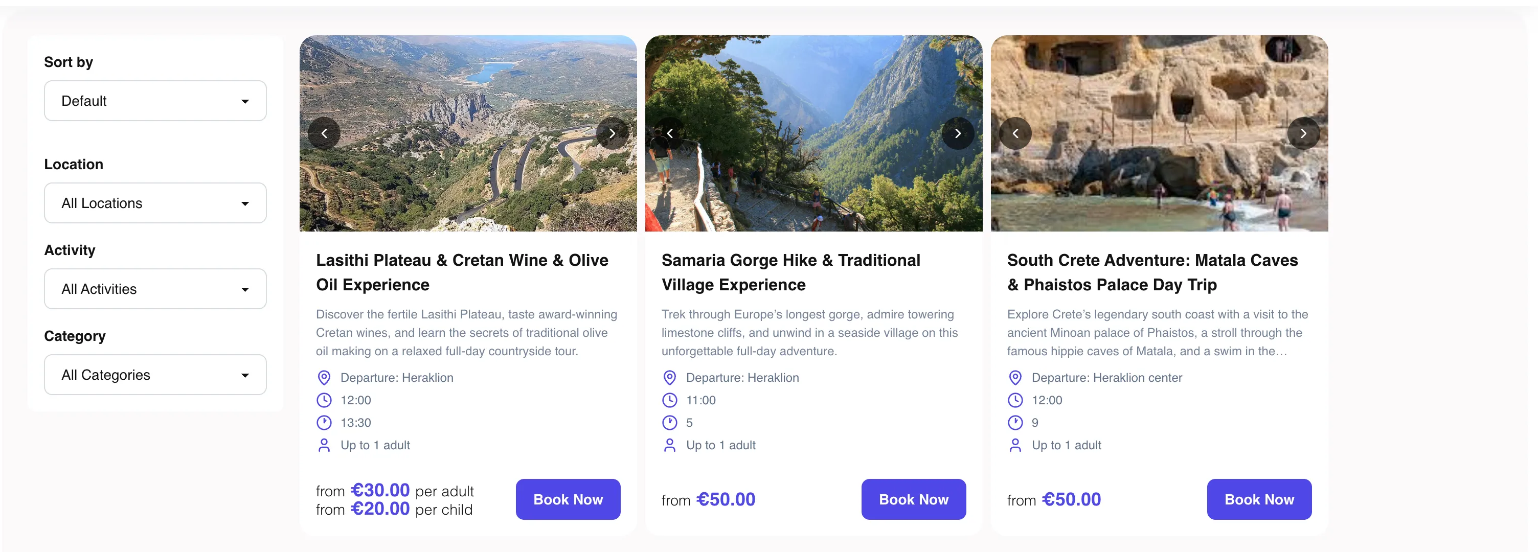Show next photo on Lasithi Plateau card

[612, 133]
